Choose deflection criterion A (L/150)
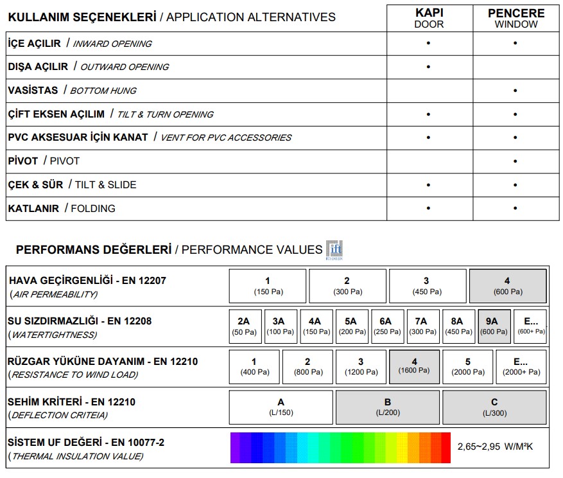Viewport: 563px width, 478px height. [281, 407]
